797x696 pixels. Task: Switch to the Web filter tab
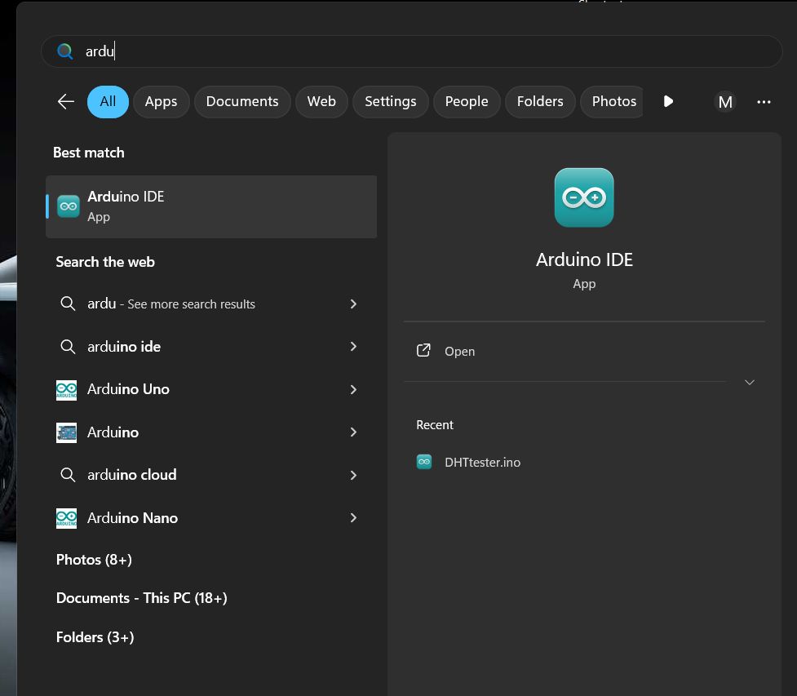pos(321,102)
